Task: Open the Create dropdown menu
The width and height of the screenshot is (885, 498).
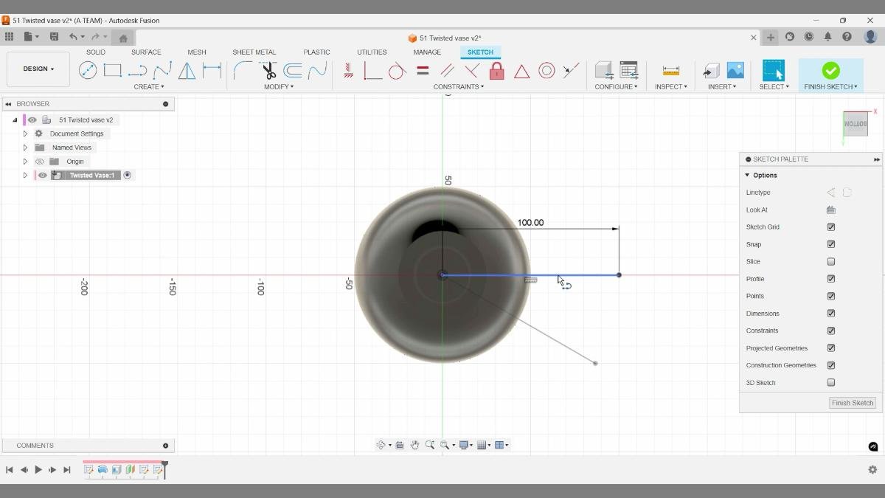Action: [x=149, y=86]
